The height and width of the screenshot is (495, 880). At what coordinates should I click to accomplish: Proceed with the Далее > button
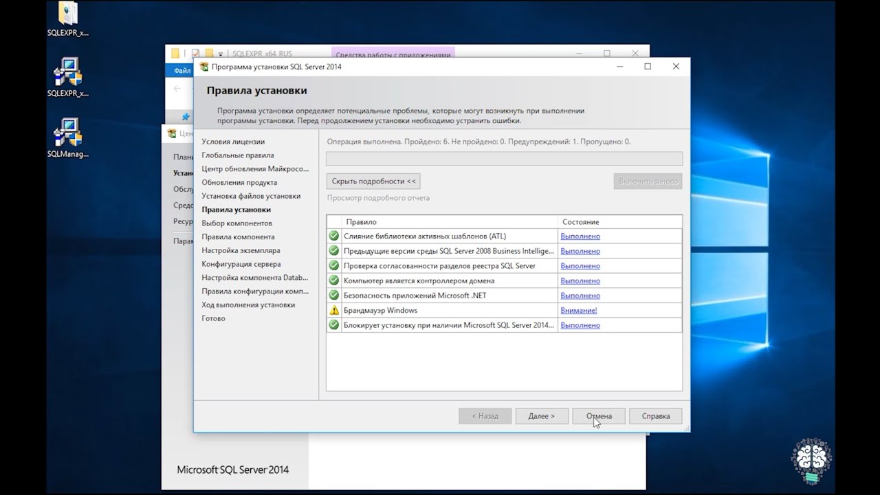542,416
